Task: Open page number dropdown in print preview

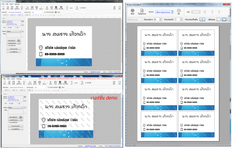Action: (x=196, y=12)
